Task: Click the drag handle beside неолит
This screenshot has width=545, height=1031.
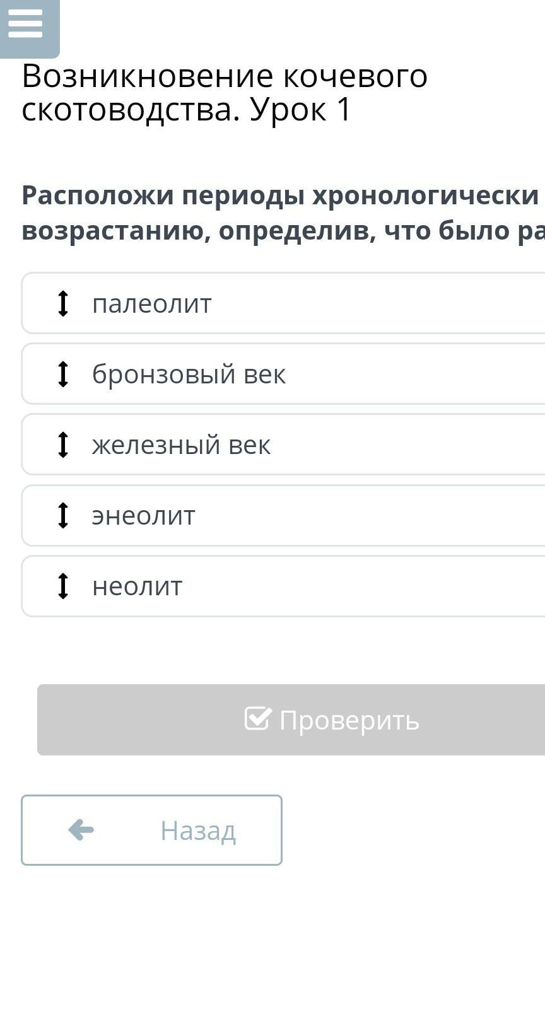Action: pos(62,586)
